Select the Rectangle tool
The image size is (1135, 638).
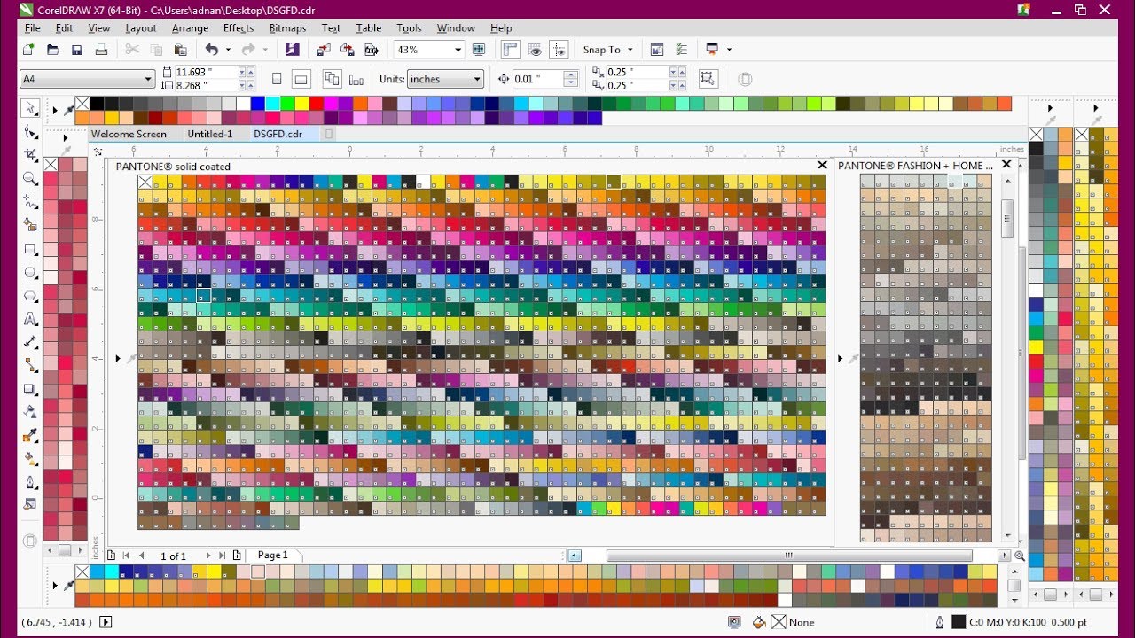pos(31,249)
